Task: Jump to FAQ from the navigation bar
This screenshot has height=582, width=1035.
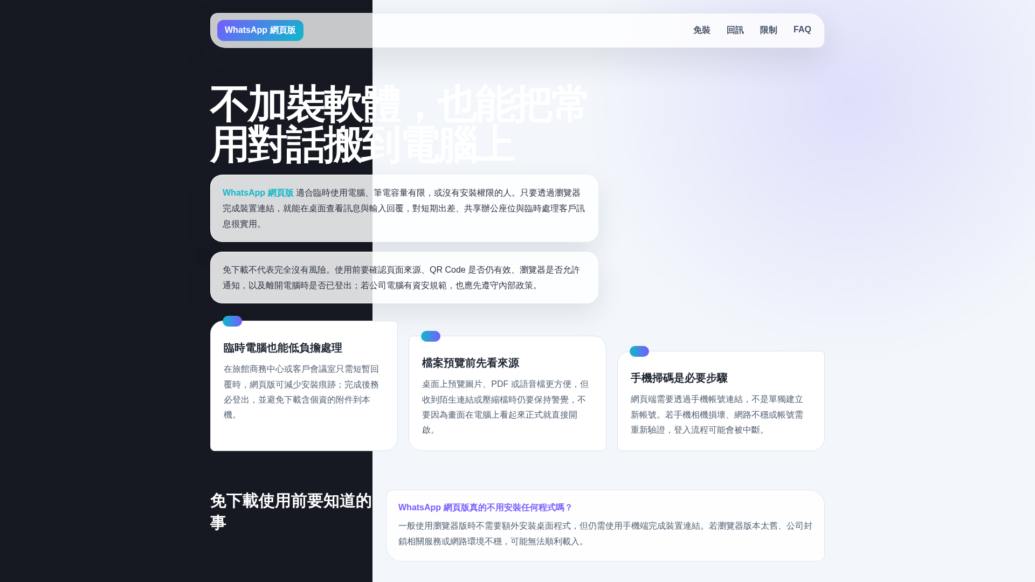Action: coord(802,30)
